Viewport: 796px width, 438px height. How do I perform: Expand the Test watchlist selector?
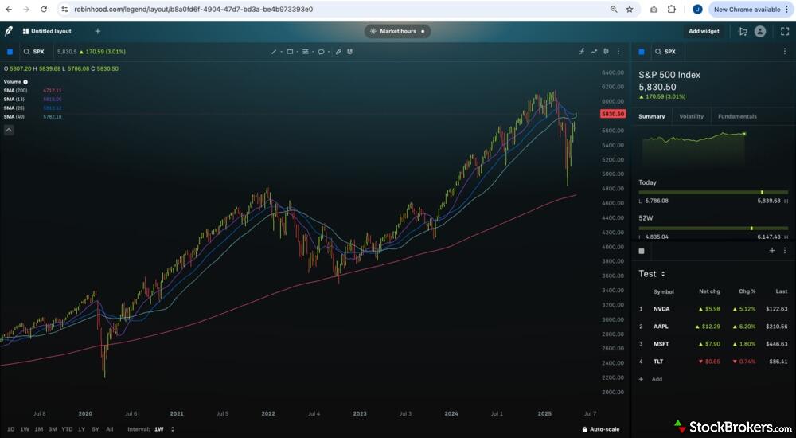tap(652, 274)
